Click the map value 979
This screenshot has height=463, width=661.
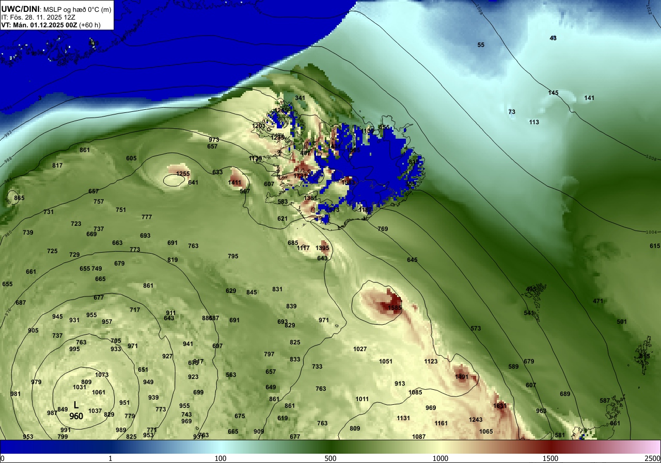(36, 382)
